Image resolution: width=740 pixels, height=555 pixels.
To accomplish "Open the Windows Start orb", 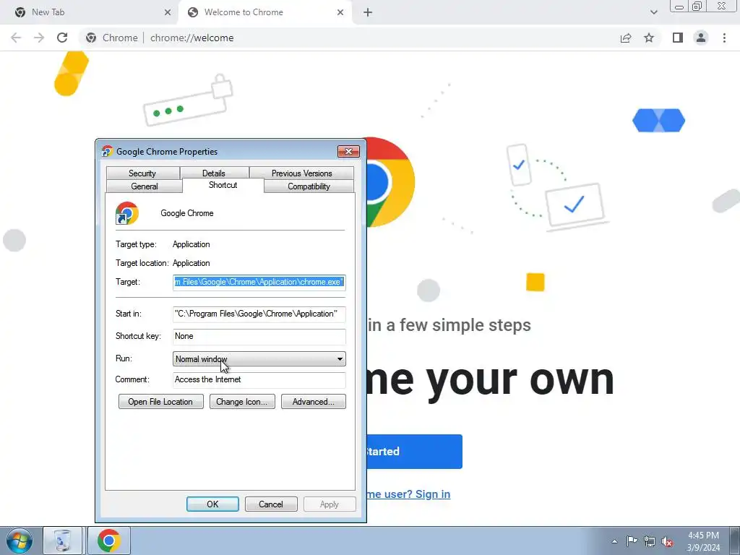I will (19, 541).
